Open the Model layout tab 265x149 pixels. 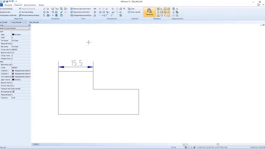(36, 144)
